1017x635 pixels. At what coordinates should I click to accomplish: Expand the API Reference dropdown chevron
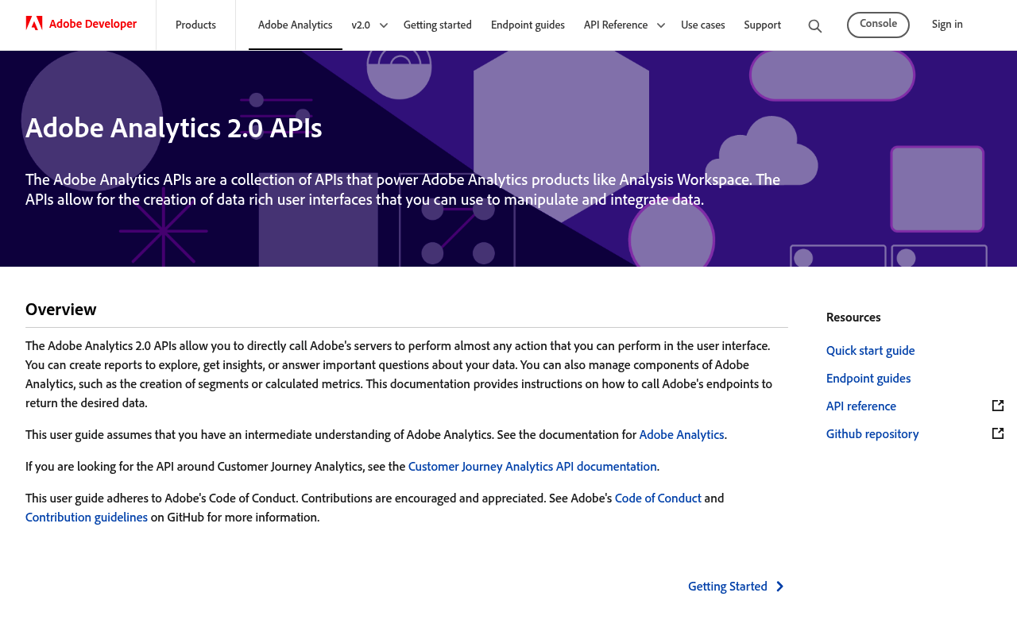(660, 25)
